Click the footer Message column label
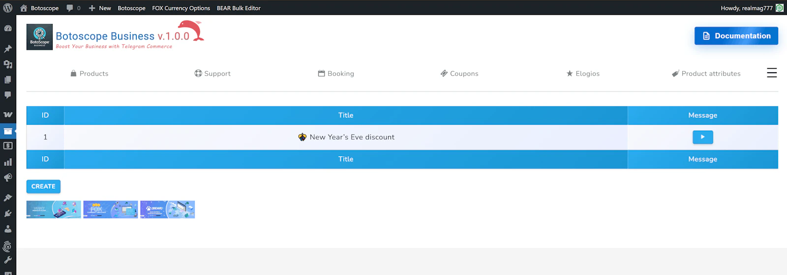Screen dimensions: 787x275 (x=703, y=159)
